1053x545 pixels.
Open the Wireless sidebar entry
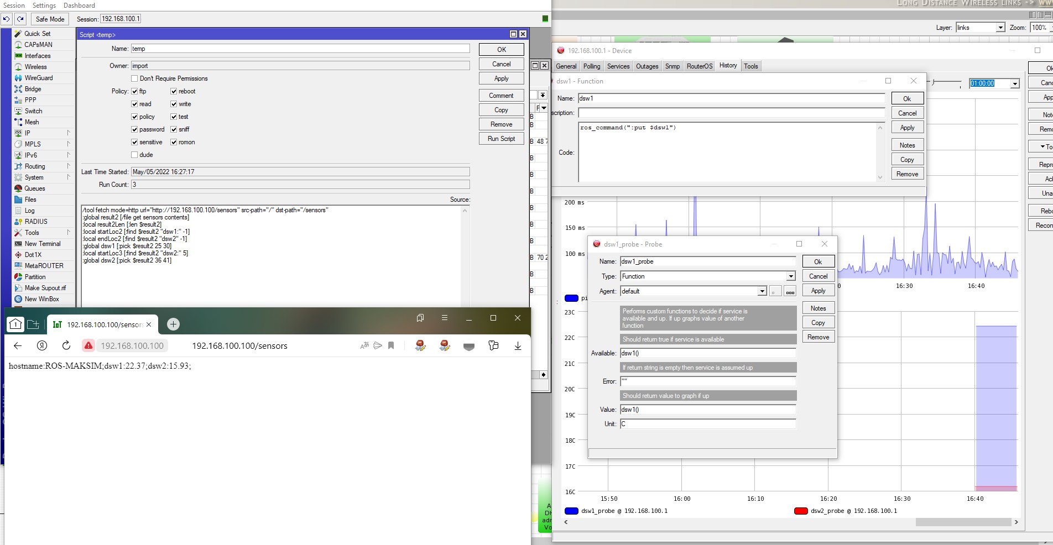35,67
